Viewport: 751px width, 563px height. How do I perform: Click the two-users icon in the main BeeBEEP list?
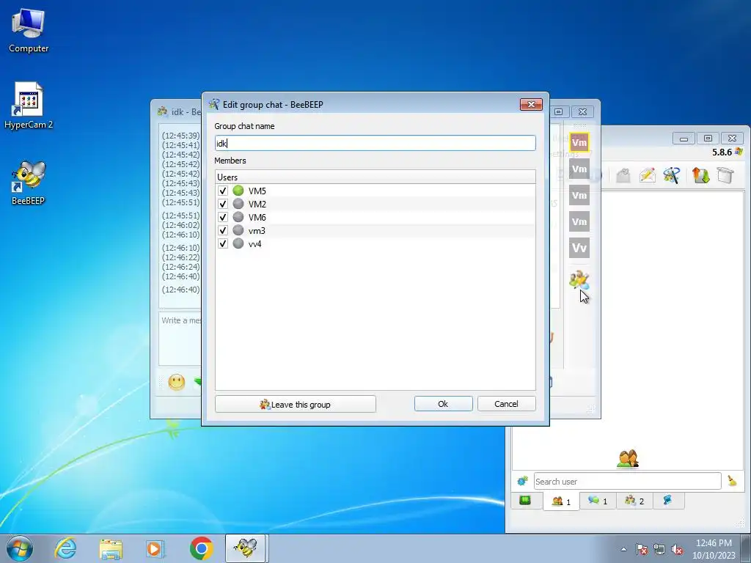(628, 459)
